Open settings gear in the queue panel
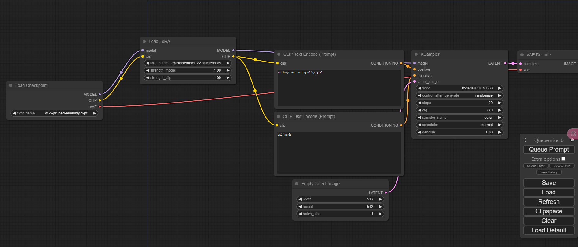The width and height of the screenshot is (578, 247). 572,140
